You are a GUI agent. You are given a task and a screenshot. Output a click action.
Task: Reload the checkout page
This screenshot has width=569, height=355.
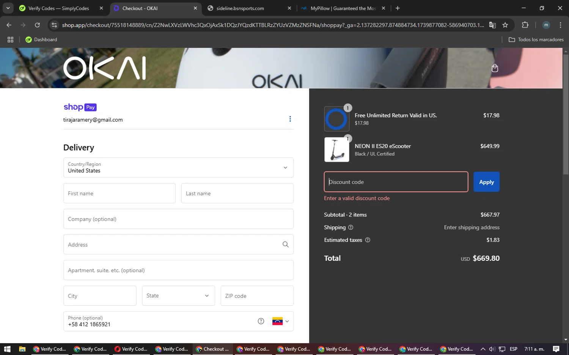(x=37, y=25)
